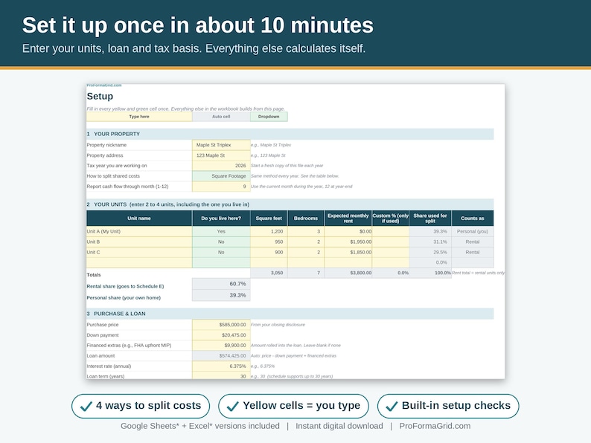Click the ProFormaGrid.com text in the footer
This screenshot has width=591, height=443.
pos(435,426)
